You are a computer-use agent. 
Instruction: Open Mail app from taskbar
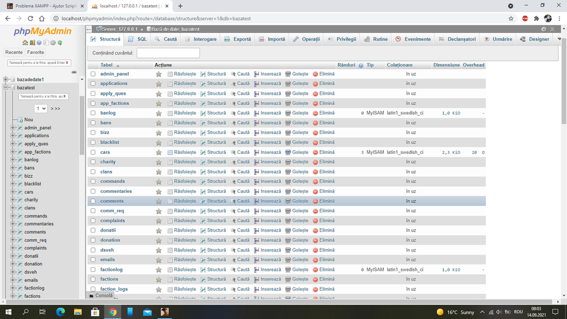click(x=147, y=312)
